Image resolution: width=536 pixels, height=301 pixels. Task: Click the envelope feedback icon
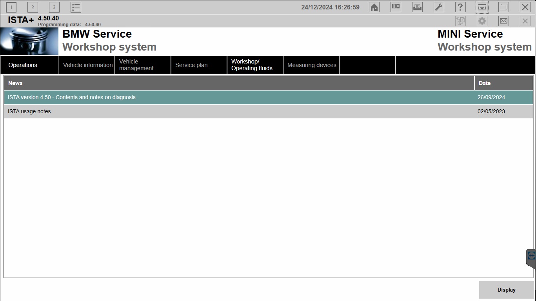pos(503,21)
